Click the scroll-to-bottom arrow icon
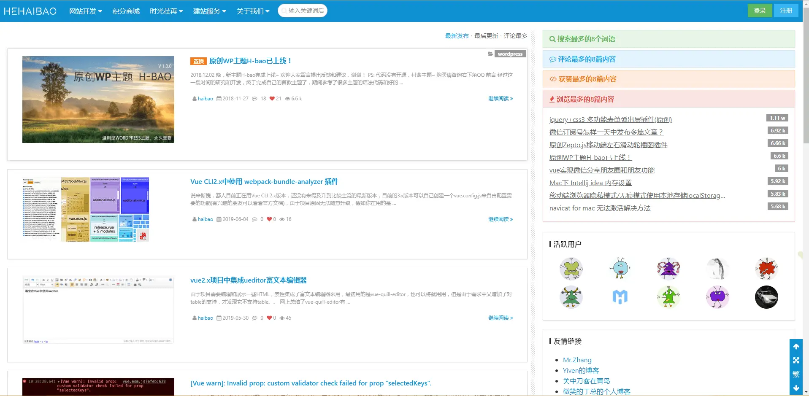 796,388
